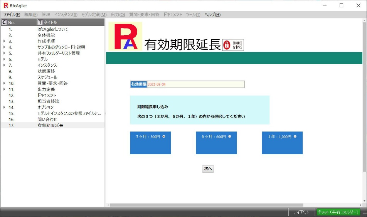Open the インスタンス(I) menu
This screenshot has width=367, height=217.
(66, 15)
